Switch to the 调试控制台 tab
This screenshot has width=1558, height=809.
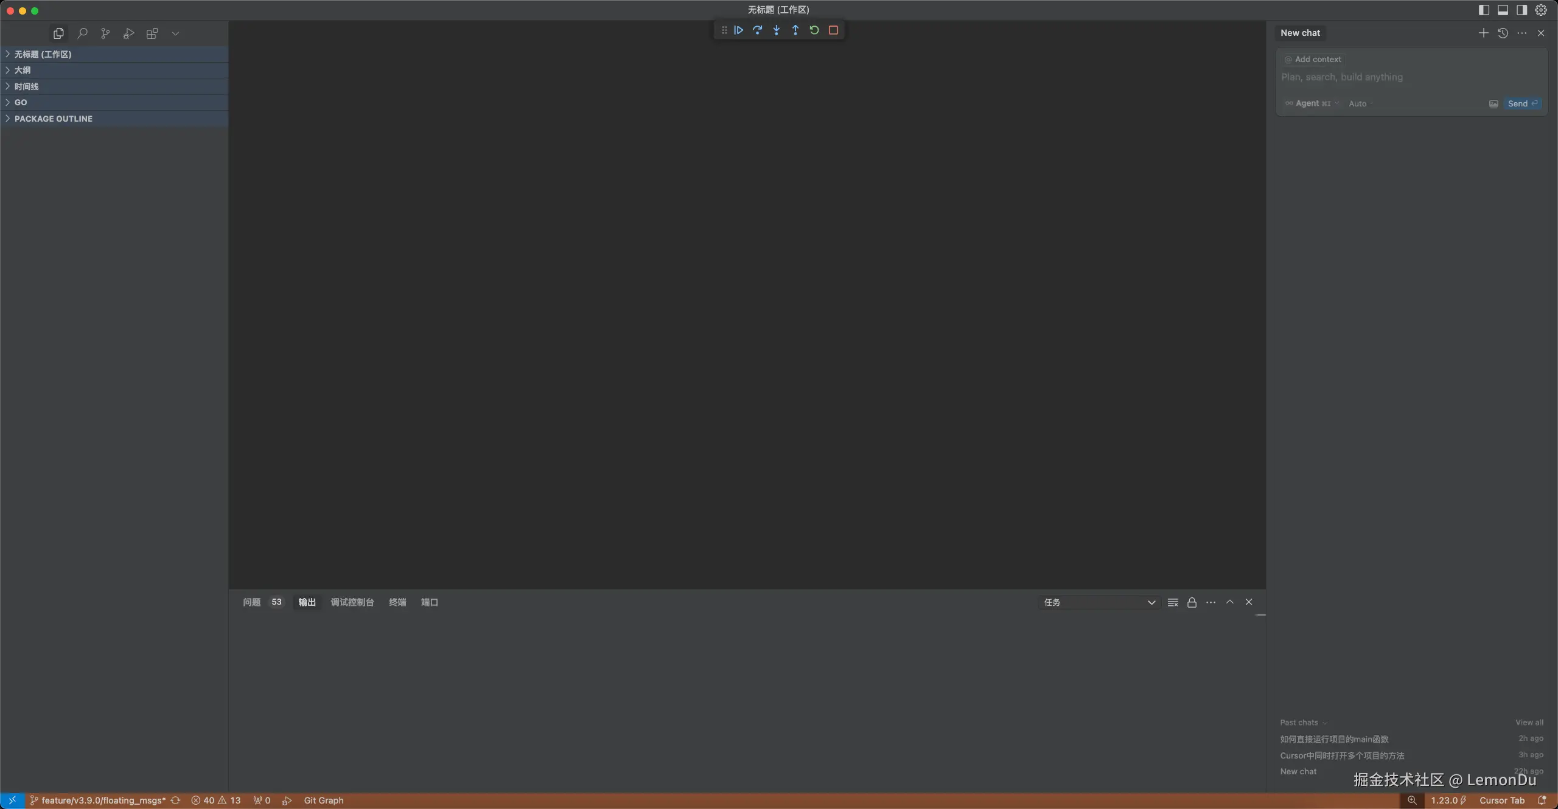(x=352, y=602)
